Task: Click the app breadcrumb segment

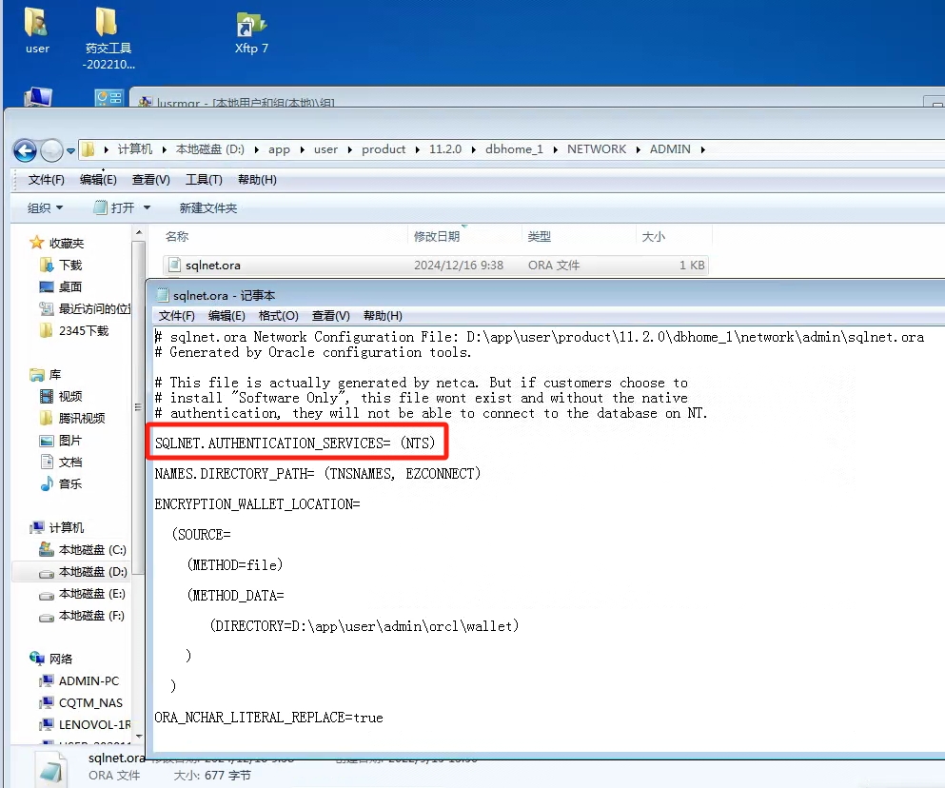Action: click(x=279, y=149)
